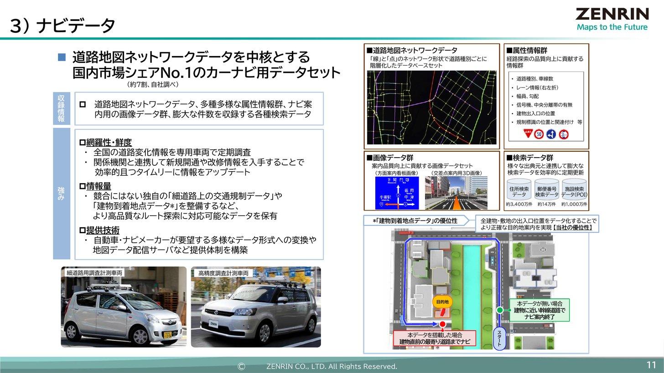Click the page number 11
Screen dimensions: 664x373
pyautogui.click(x=651, y=365)
